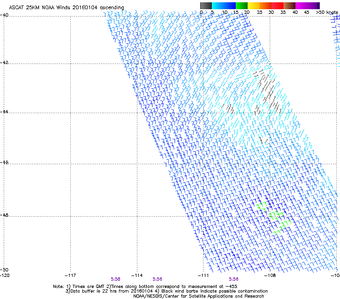Click the '-111' longitude label
The height and width of the screenshot is (299, 340).
(x=204, y=276)
